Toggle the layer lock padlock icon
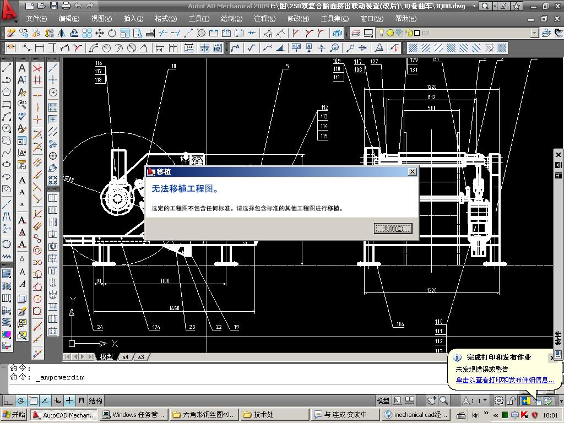This screenshot has width=564, height=423. pyautogui.click(x=409, y=33)
